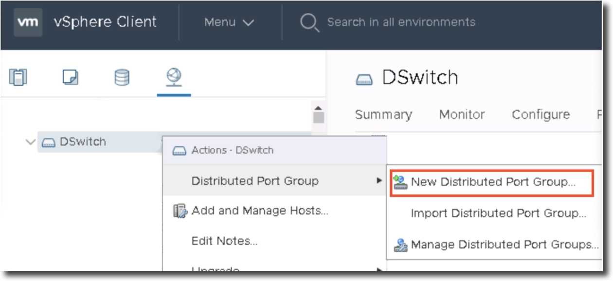Switch to VMs and Templates view icon

pos(70,77)
